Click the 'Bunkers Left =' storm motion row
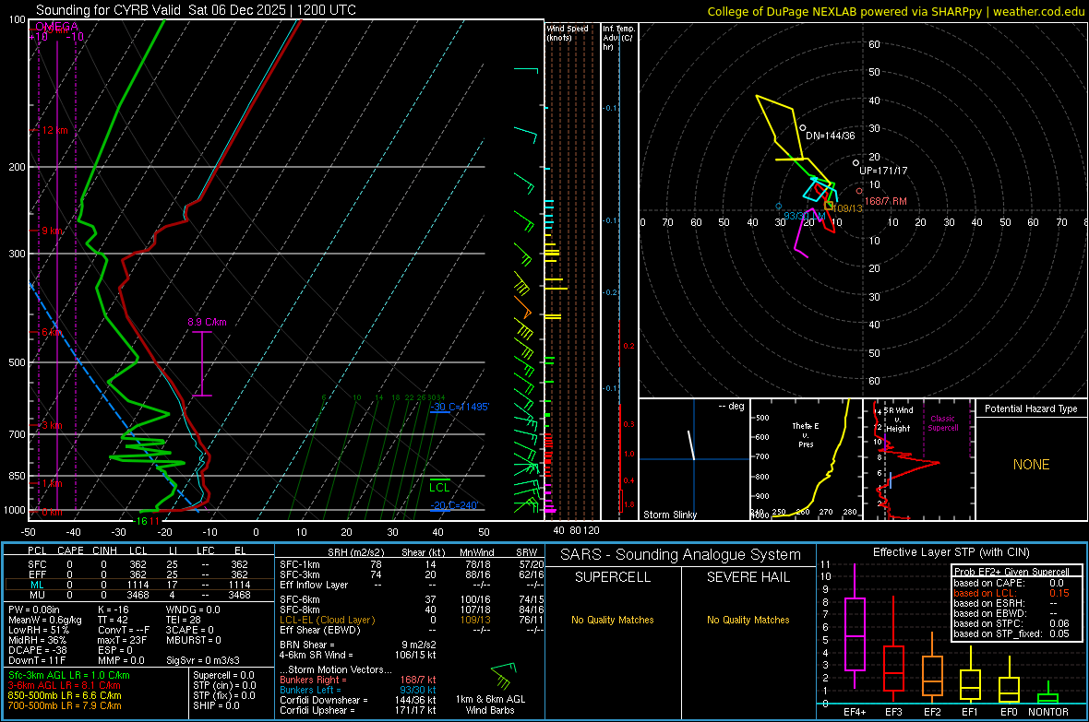Image resolution: width=1089 pixels, height=722 pixels. tap(358, 690)
